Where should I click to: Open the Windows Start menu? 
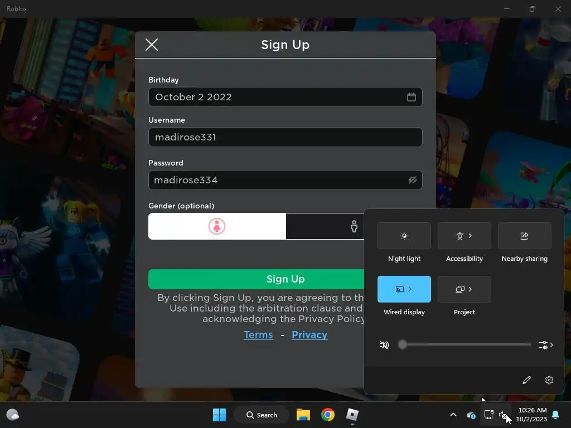point(219,415)
